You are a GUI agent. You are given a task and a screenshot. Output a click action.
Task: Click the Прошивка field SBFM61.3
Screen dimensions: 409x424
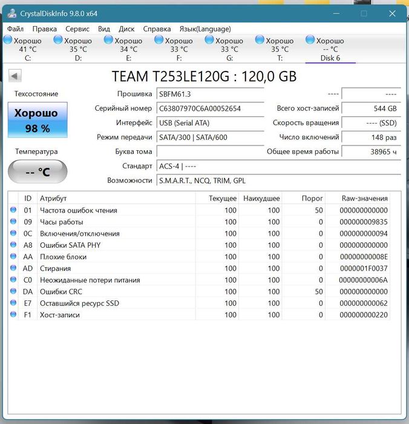(x=211, y=94)
